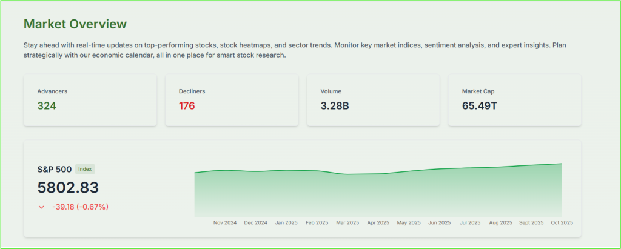Click the Jan 2025 axis label
The image size is (621, 249).
(x=287, y=222)
